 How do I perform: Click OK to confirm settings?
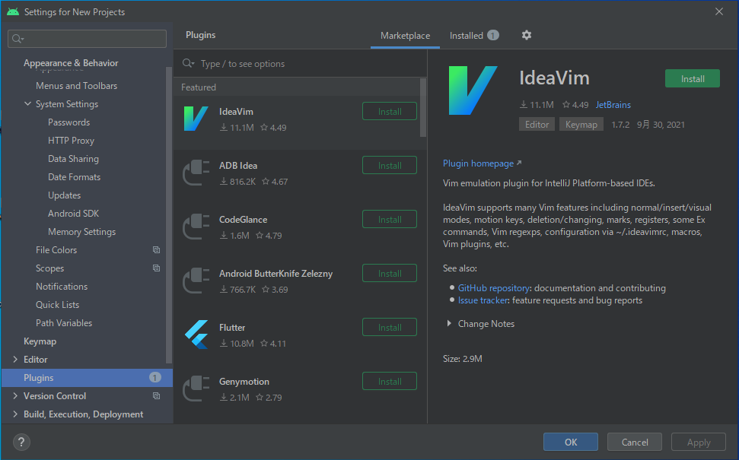coord(571,442)
